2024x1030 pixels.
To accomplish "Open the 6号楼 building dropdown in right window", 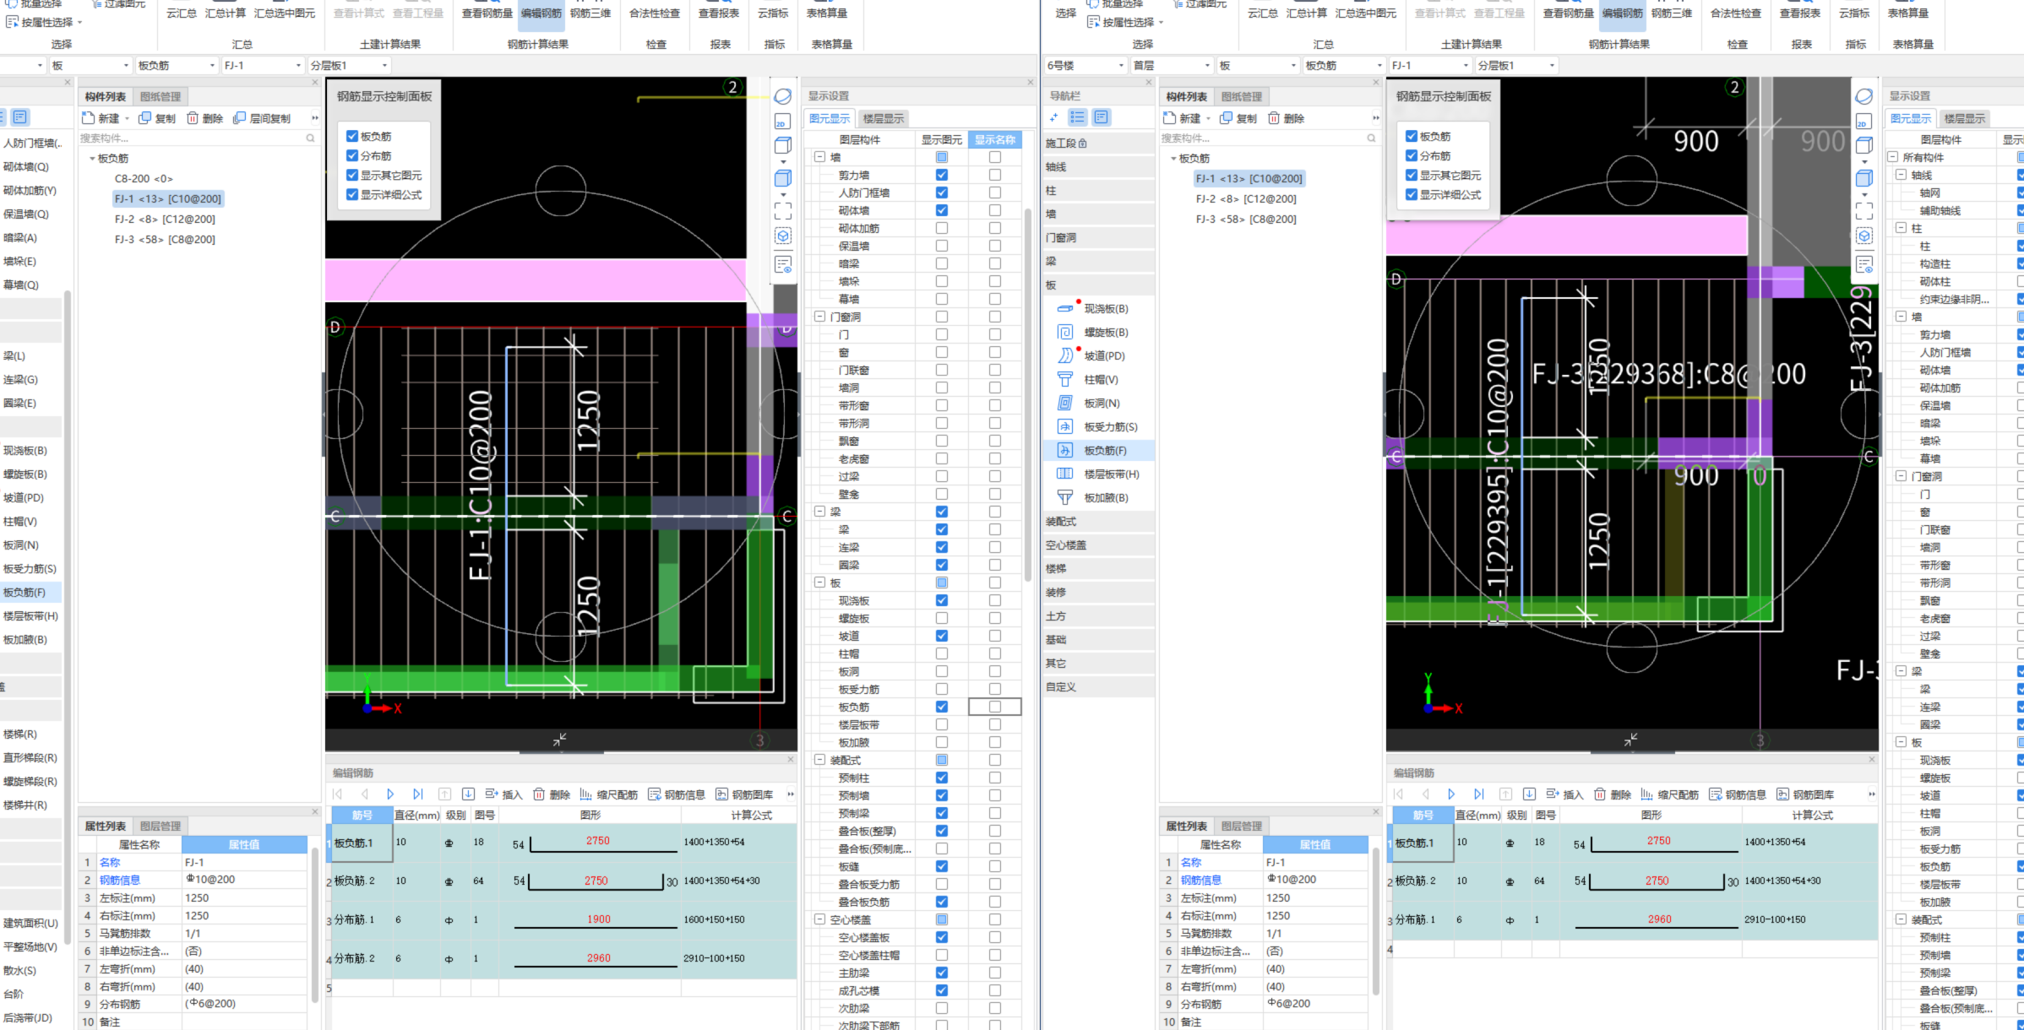I will 1085,65.
